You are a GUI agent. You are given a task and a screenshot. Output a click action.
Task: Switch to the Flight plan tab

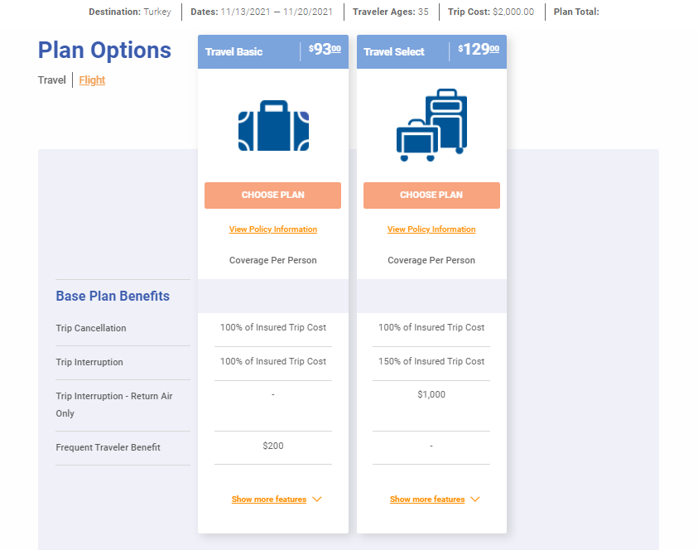[92, 80]
